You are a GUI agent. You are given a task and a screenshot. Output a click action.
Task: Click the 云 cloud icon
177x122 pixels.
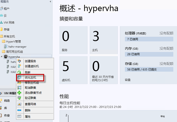click(x=2, y=15)
